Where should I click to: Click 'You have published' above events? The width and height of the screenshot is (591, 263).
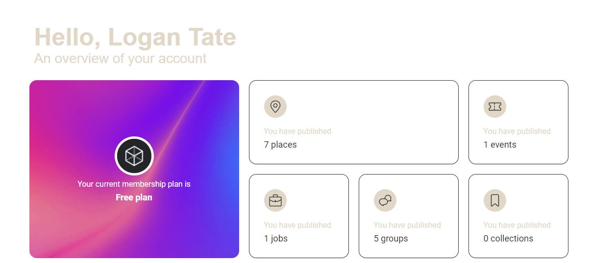(517, 131)
